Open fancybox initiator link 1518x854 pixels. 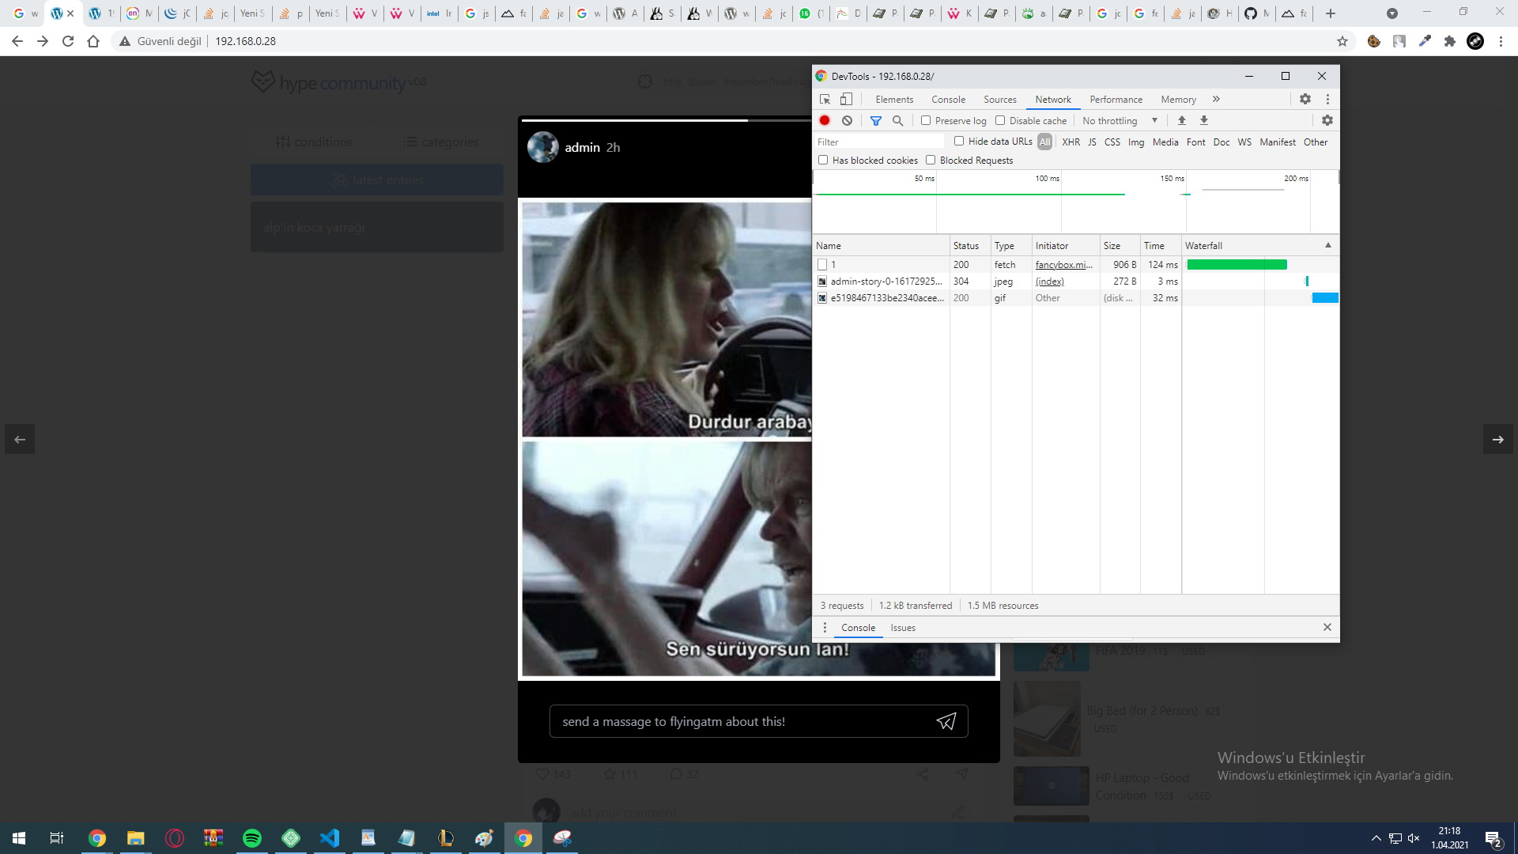coord(1063,265)
